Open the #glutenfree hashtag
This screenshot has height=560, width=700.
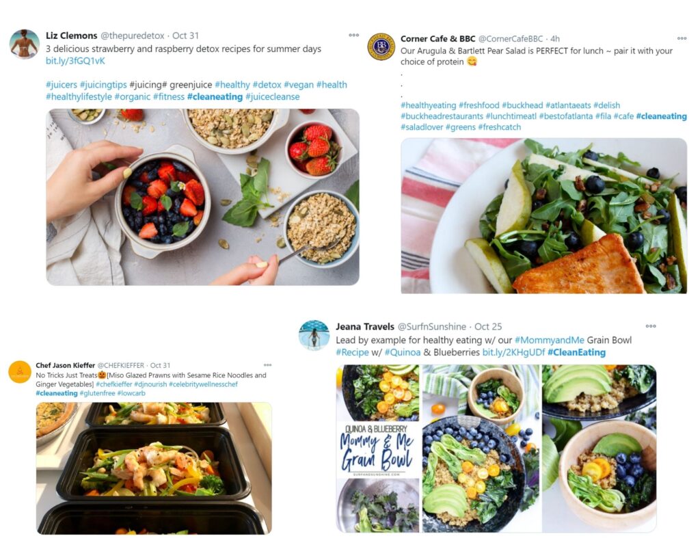click(x=97, y=393)
